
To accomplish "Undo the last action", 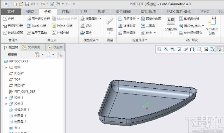I will click(x=33, y=4).
